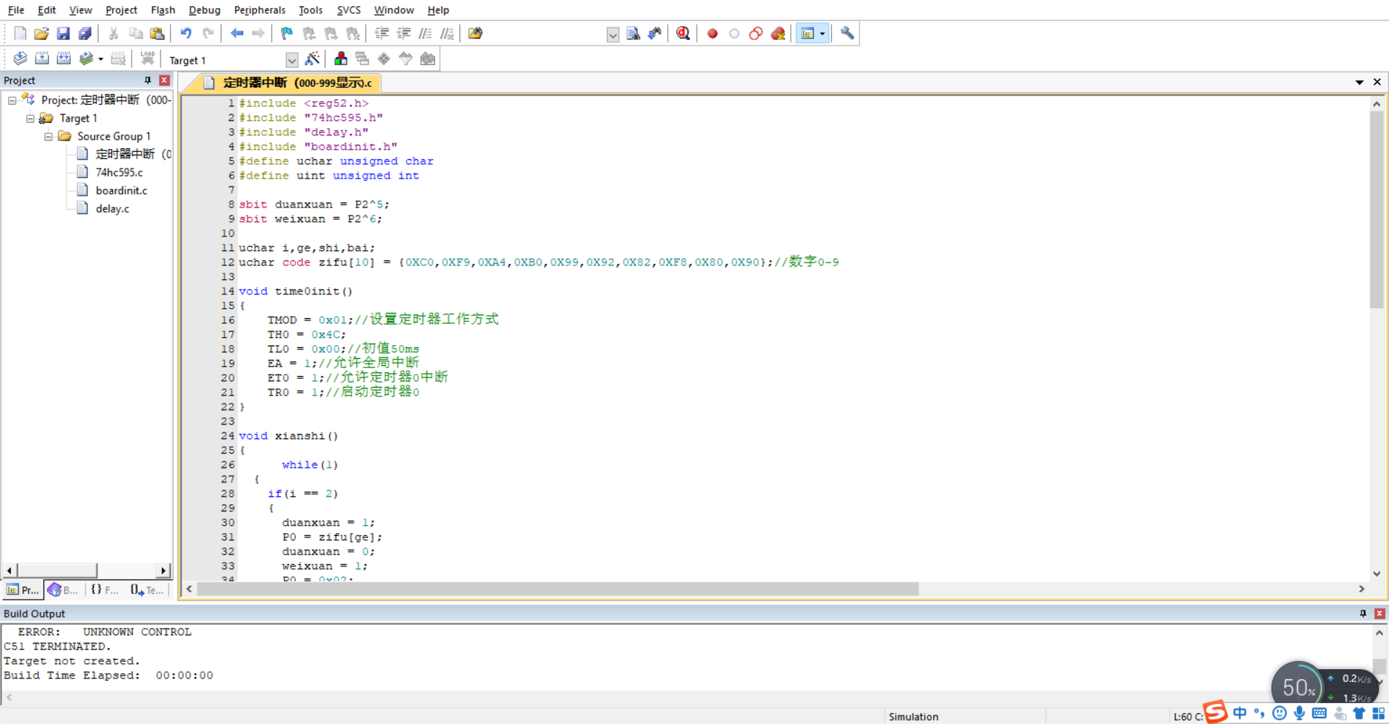Build the target files

[x=42, y=59]
